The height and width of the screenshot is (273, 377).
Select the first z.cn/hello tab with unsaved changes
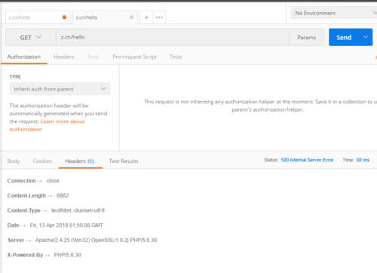38,17
